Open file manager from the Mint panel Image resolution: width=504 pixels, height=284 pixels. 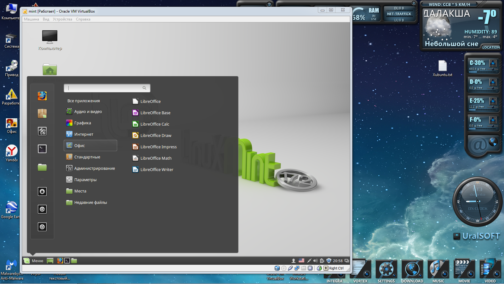coord(74,261)
